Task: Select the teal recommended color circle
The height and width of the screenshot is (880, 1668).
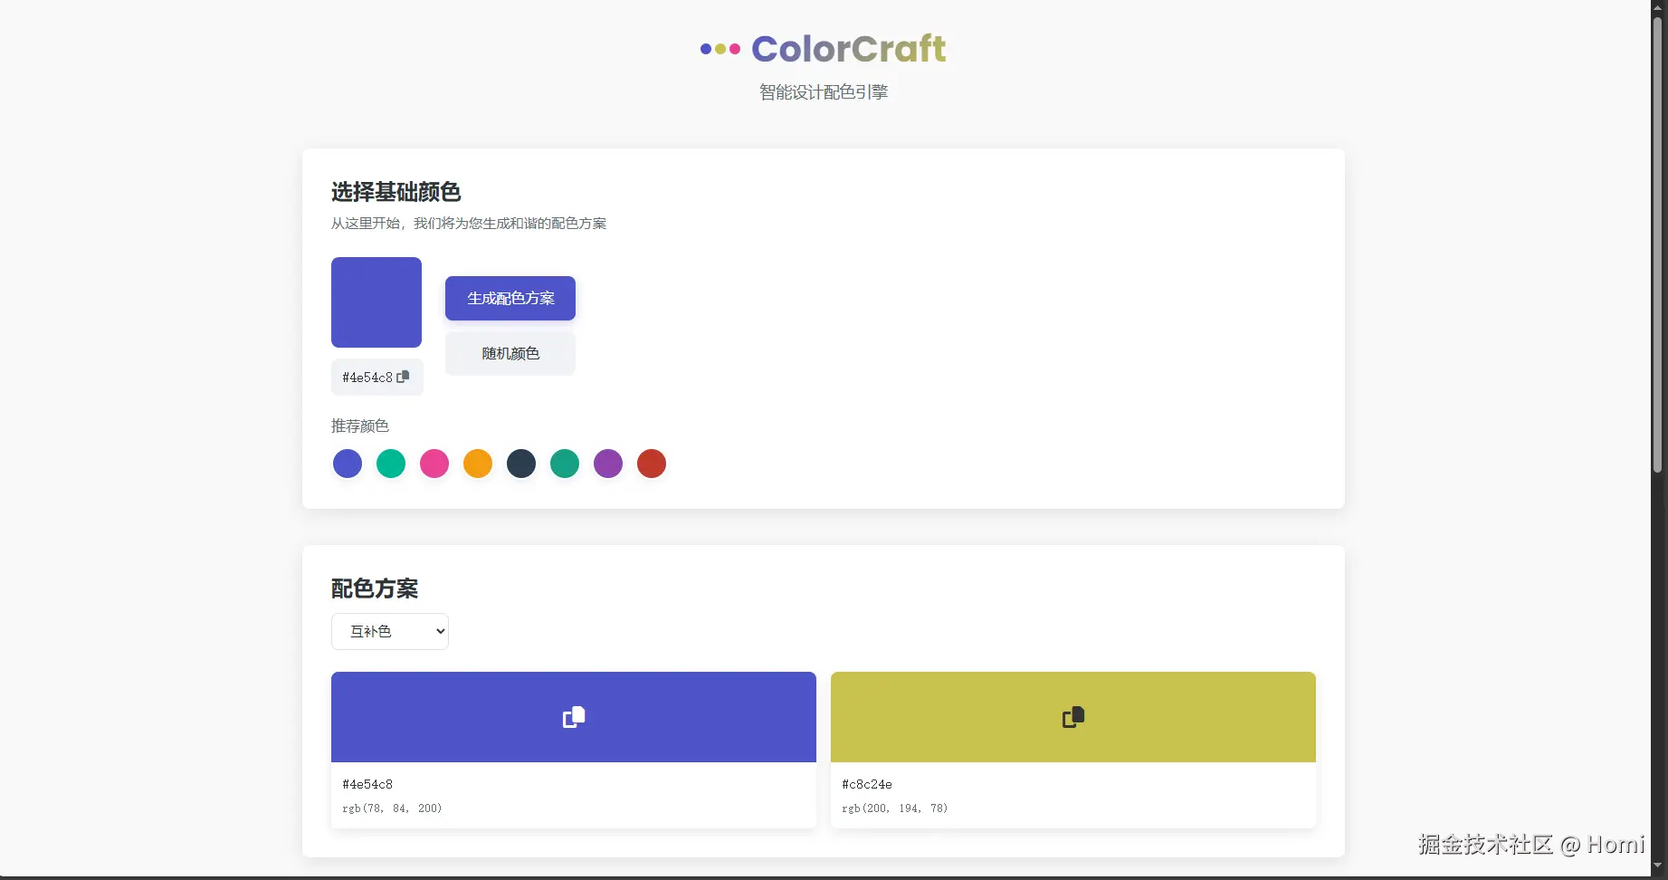Action: click(x=390, y=464)
